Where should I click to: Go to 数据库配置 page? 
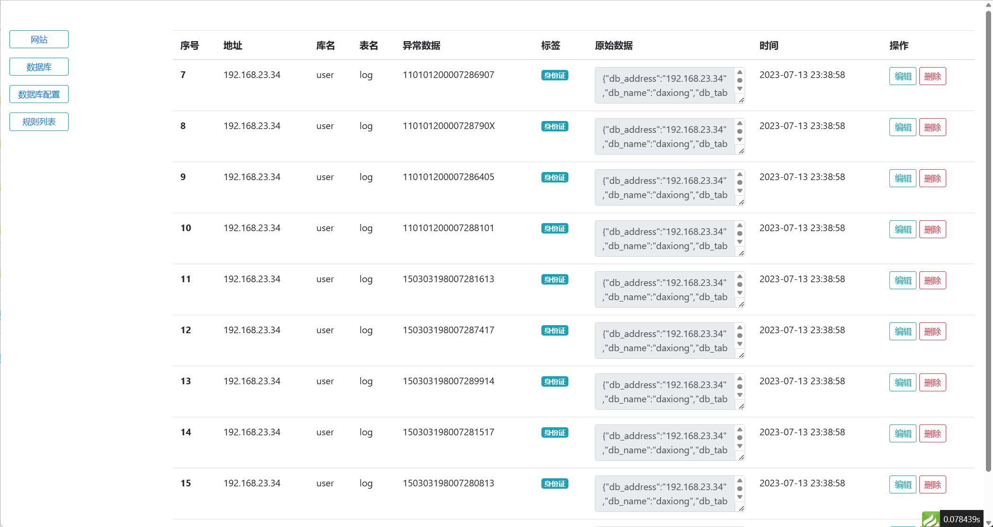(39, 94)
